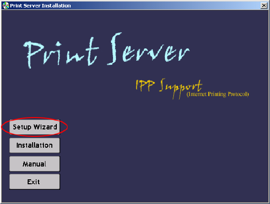Exit the installer

[35, 182]
